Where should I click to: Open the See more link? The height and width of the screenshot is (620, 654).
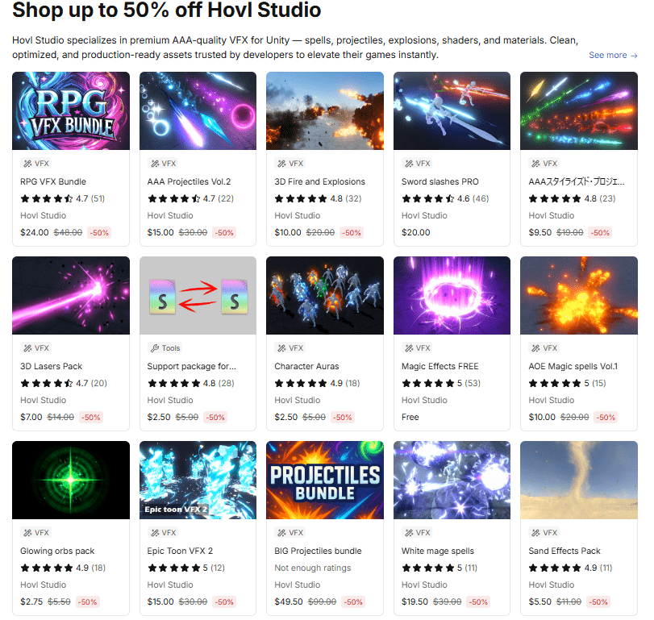click(613, 55)
